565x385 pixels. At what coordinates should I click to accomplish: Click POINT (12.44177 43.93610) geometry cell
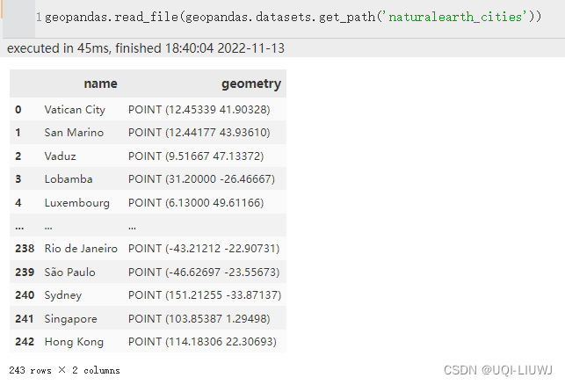click(x=199, y=133)
